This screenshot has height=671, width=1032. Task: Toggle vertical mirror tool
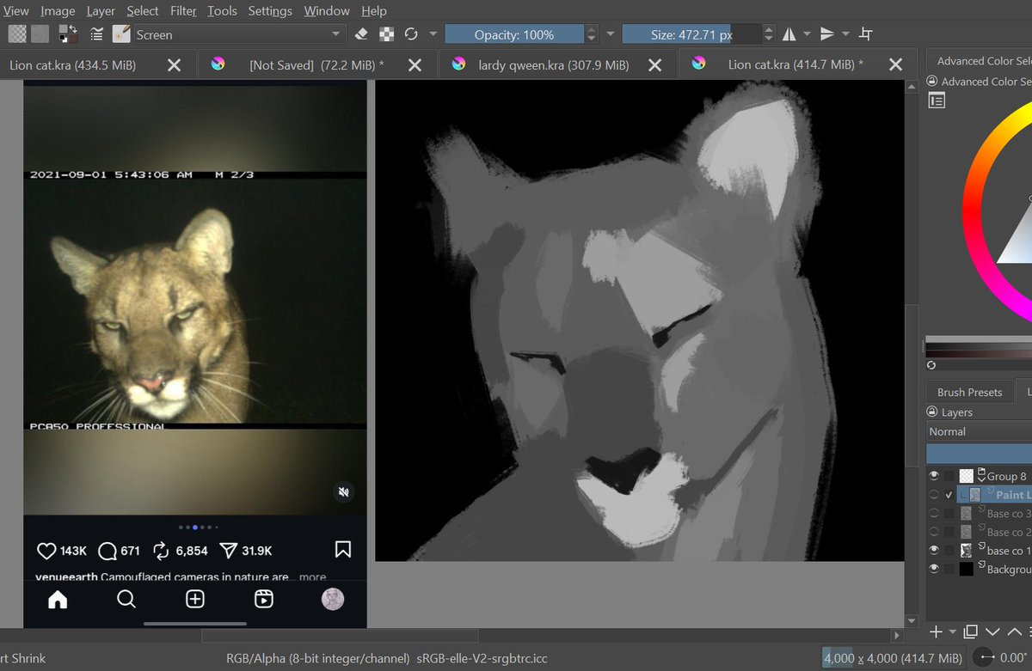pos(826,34)
